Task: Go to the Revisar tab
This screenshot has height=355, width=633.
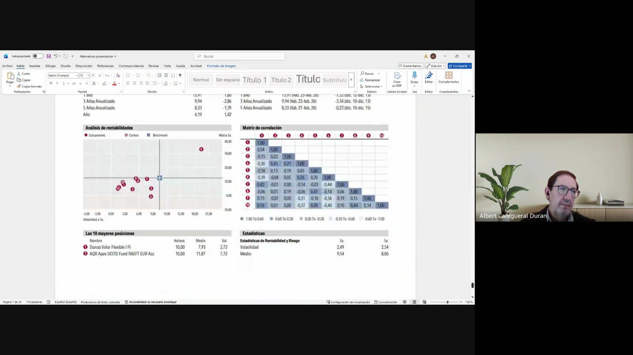Action: pos(154,66)
